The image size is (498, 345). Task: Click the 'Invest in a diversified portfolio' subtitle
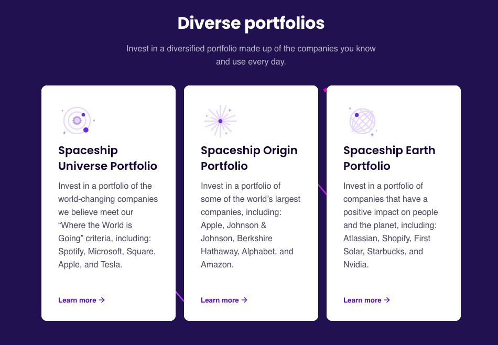pos(251,55)
